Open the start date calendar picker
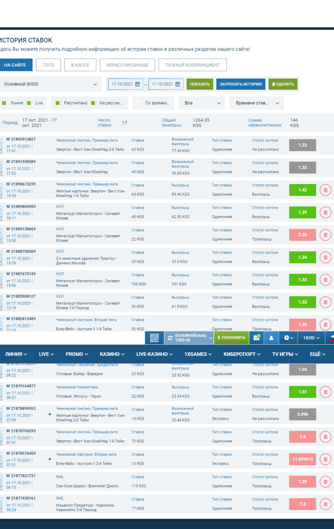 click(x=137, y=84)
